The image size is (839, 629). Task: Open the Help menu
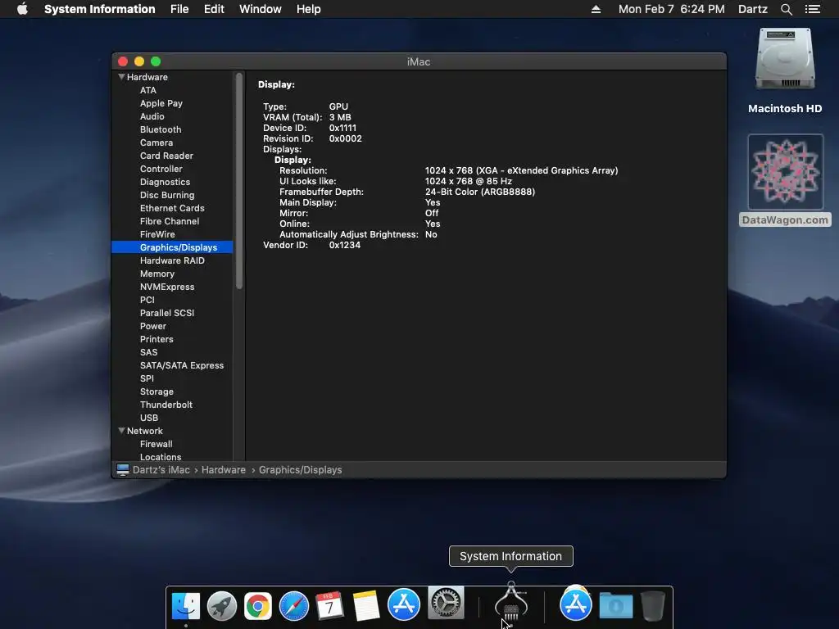pos(309,9)
